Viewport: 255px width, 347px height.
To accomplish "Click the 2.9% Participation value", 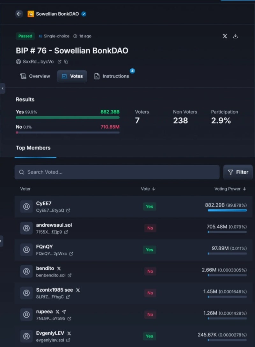I will click(x=221, y=121).
